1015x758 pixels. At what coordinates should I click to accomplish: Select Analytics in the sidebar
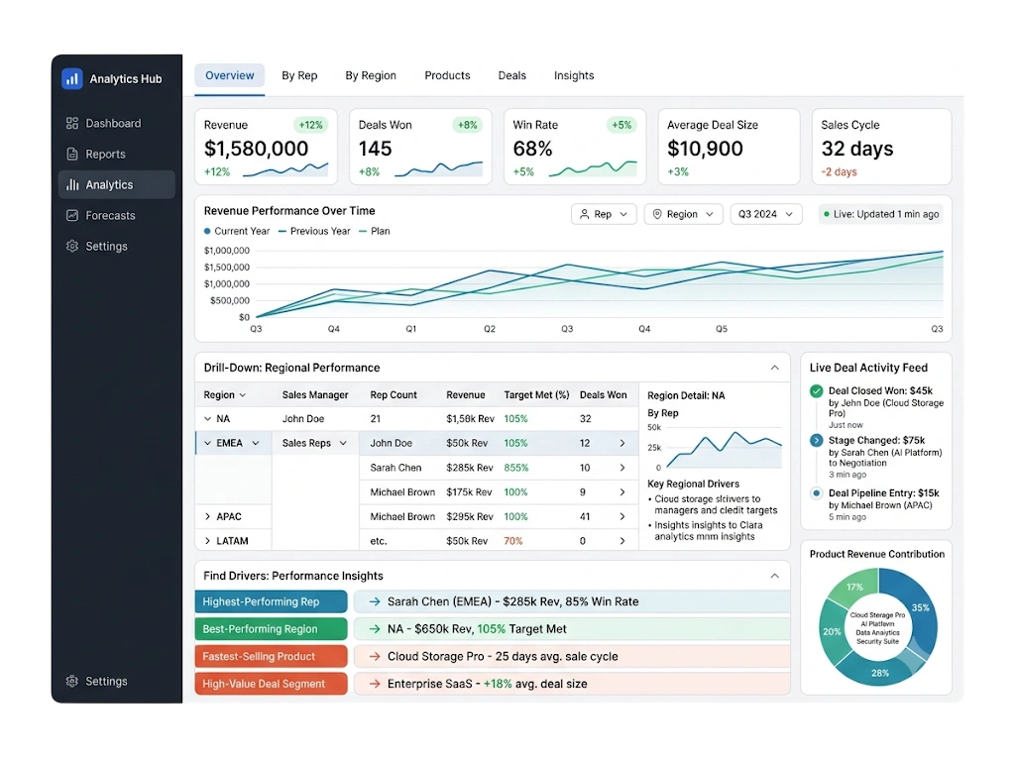tap(117, 184)
